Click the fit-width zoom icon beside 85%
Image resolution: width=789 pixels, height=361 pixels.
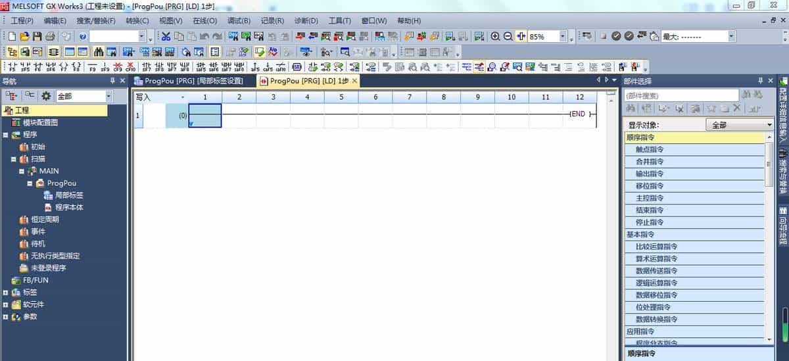pos(521,36)
